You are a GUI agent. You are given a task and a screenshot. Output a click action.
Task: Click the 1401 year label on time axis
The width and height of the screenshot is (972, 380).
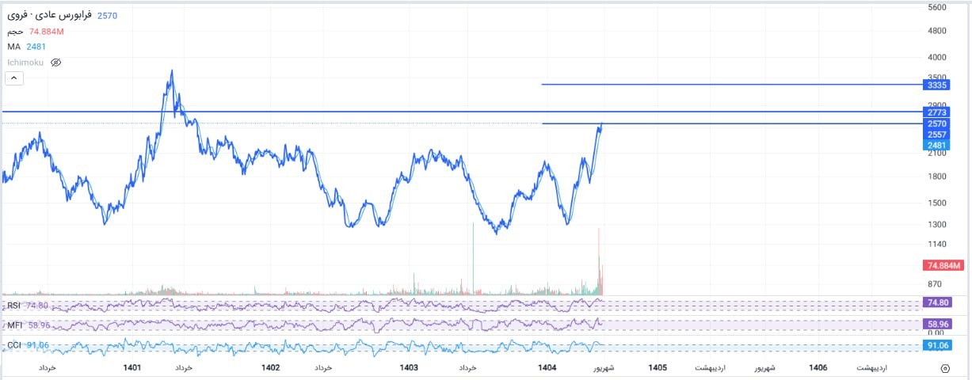(132, 367)
